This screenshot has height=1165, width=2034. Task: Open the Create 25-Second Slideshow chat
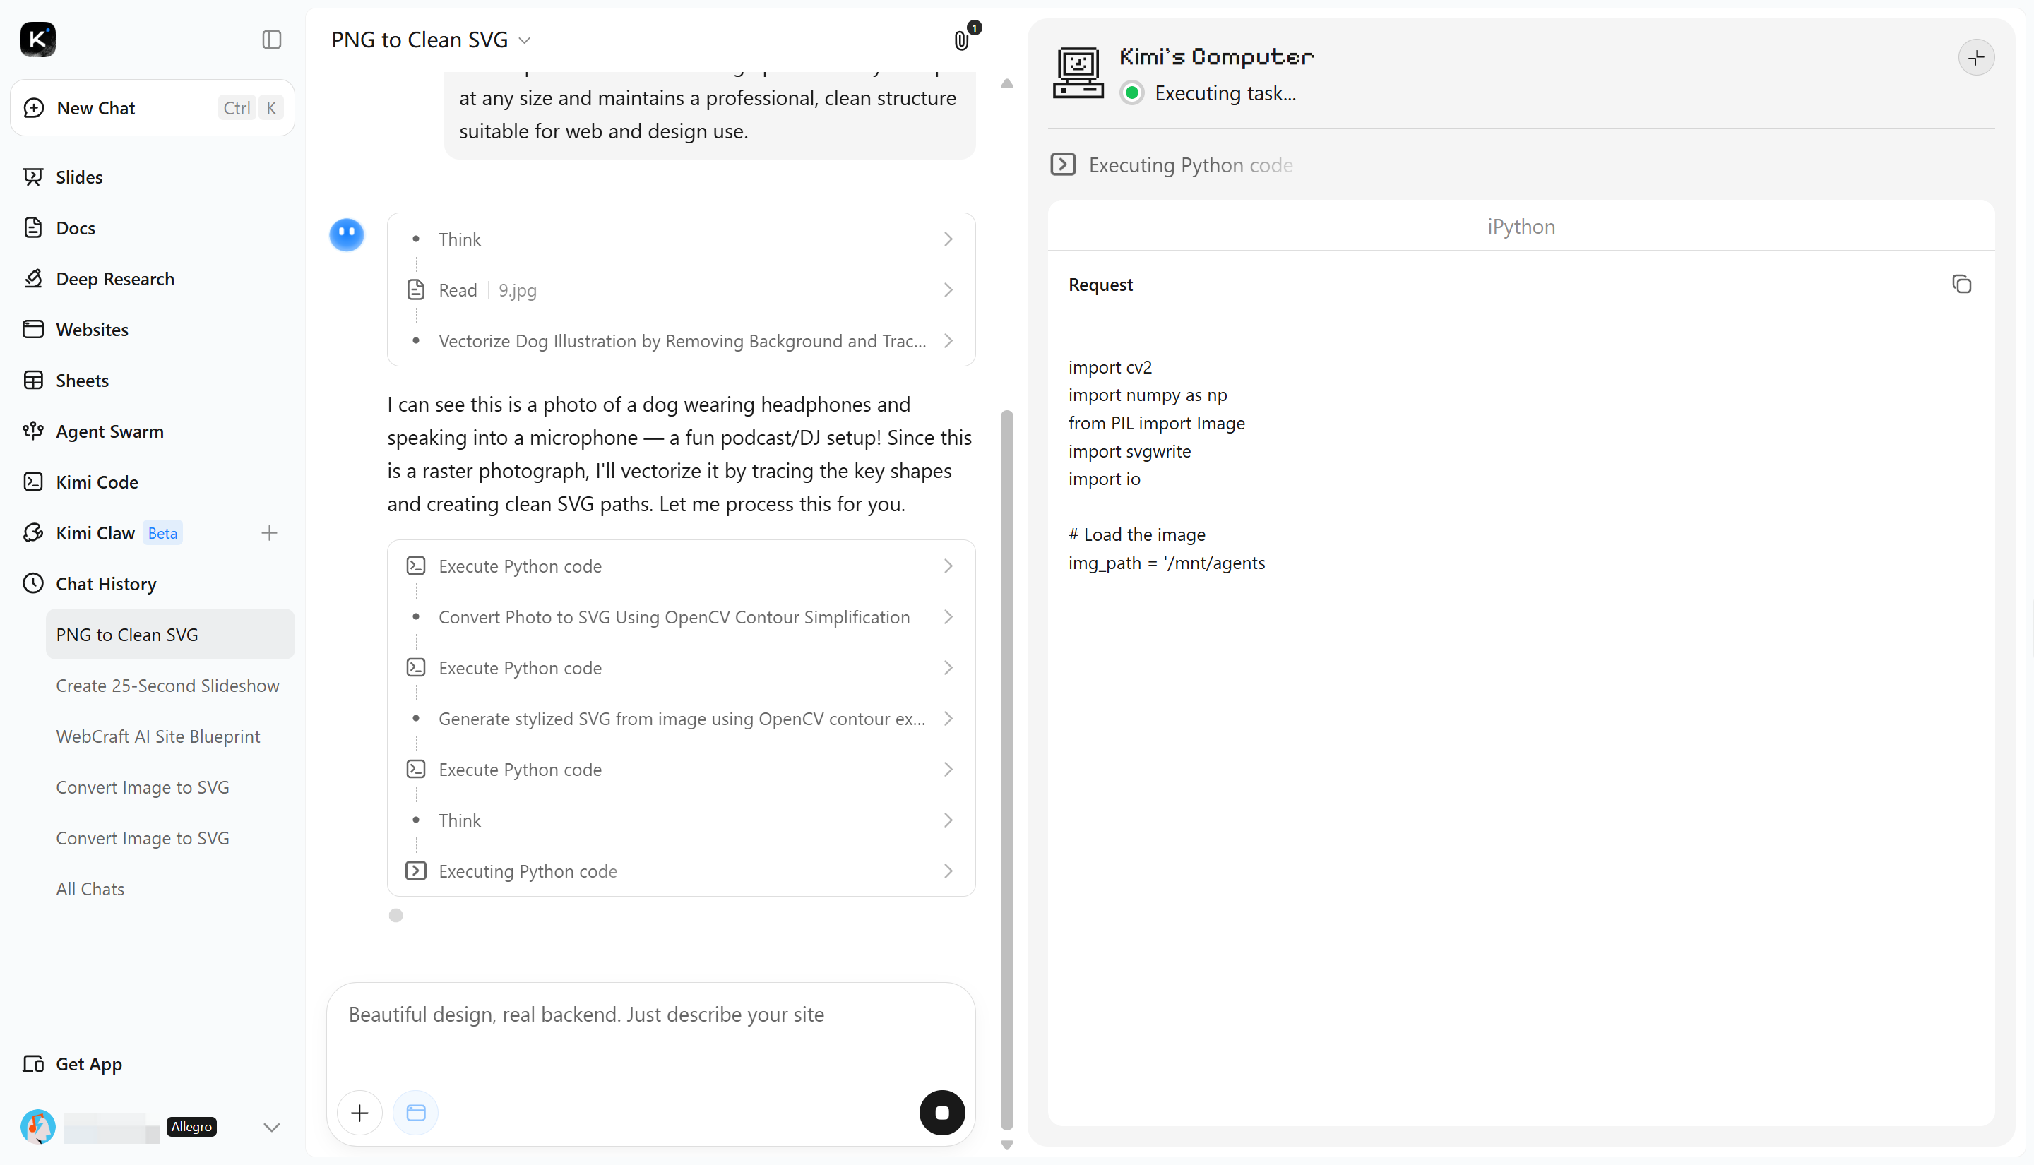tap(167, 686)
